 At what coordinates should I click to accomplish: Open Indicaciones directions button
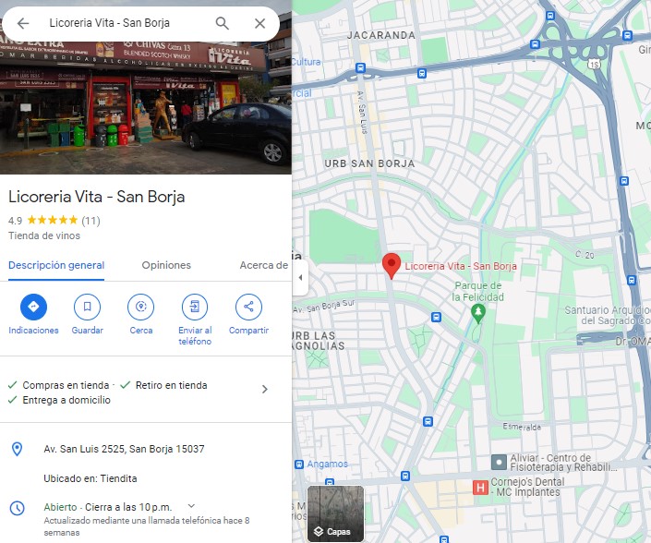pyautogui.click(x=33, y=307)
